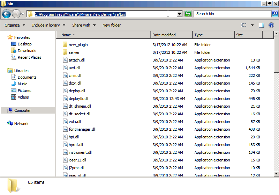Click the 3/9/2010 12:43 AM date for deploytk.dll
The height and width of the screenshot is (195, 279).
tap(169, 99)
